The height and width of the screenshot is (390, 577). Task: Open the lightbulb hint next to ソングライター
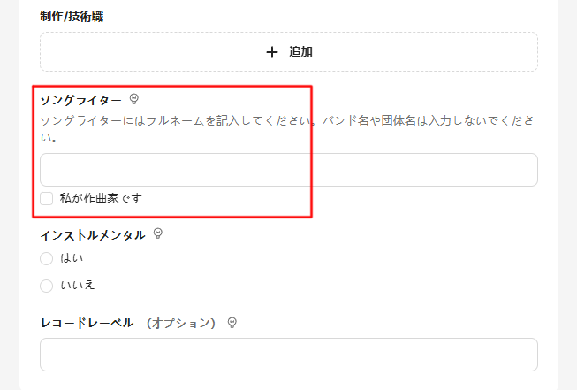134,99
